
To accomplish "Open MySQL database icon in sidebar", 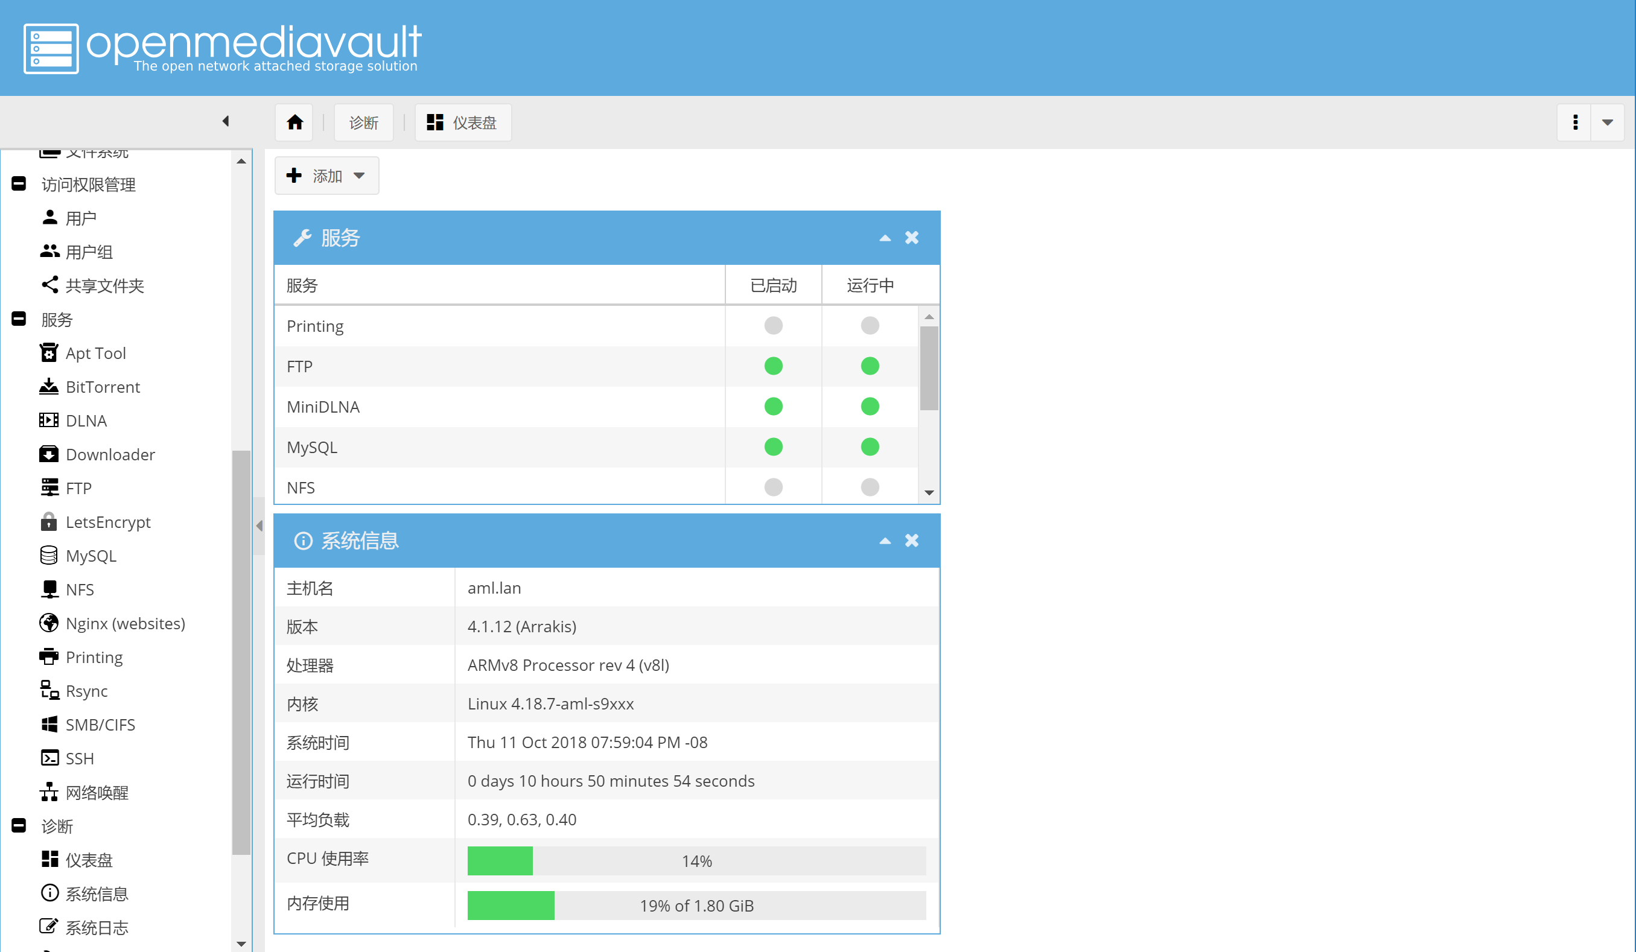I will [49, 556].
